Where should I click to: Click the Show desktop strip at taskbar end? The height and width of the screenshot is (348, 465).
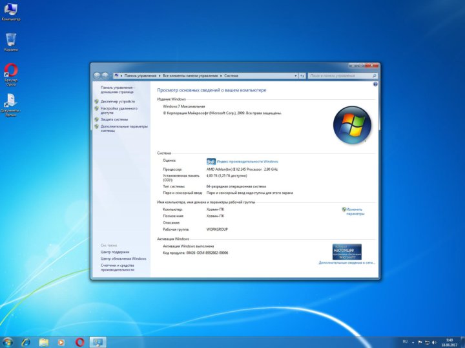[x=463, y=342]
